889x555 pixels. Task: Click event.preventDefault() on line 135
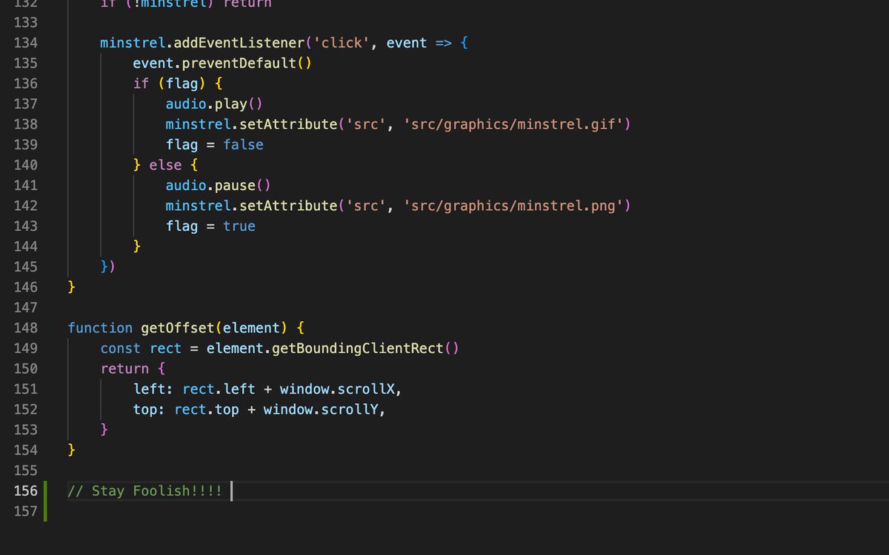(x=222, y=63)
